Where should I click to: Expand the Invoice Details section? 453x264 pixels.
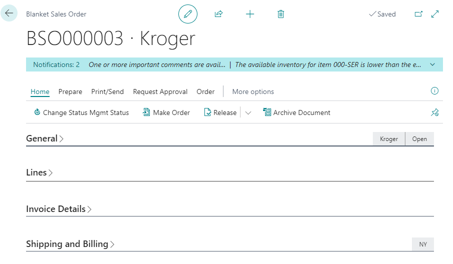pos(59,209)
